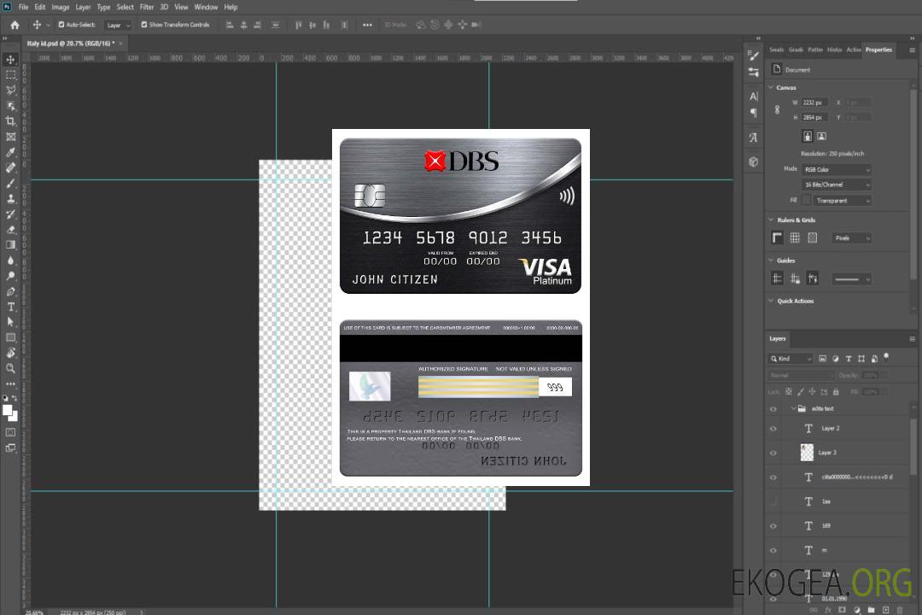Filter layers by type (T) icon
922x615 pixels.
tap(849, 359)
